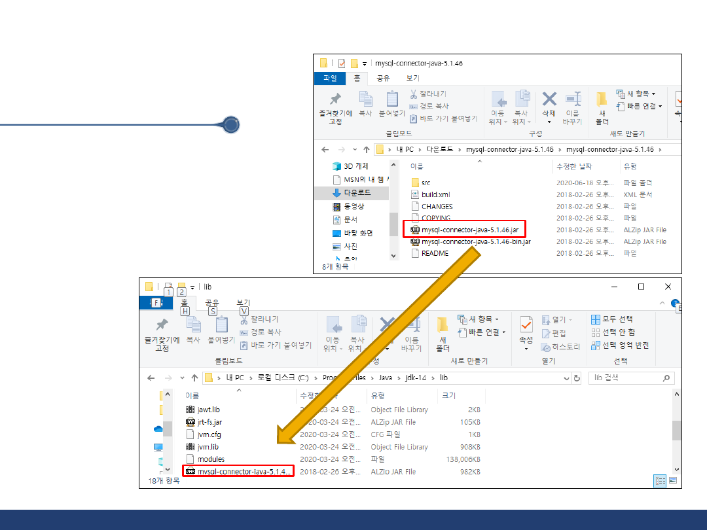The width and height of the screenshot is (707, 530).
Task: Expand the recent locations chevron in the mysql-connector window
Action: (355, 150)
